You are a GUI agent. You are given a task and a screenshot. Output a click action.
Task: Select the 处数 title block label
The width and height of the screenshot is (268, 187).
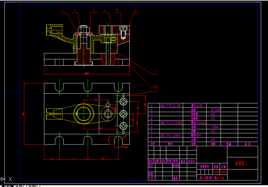(157, 161)
